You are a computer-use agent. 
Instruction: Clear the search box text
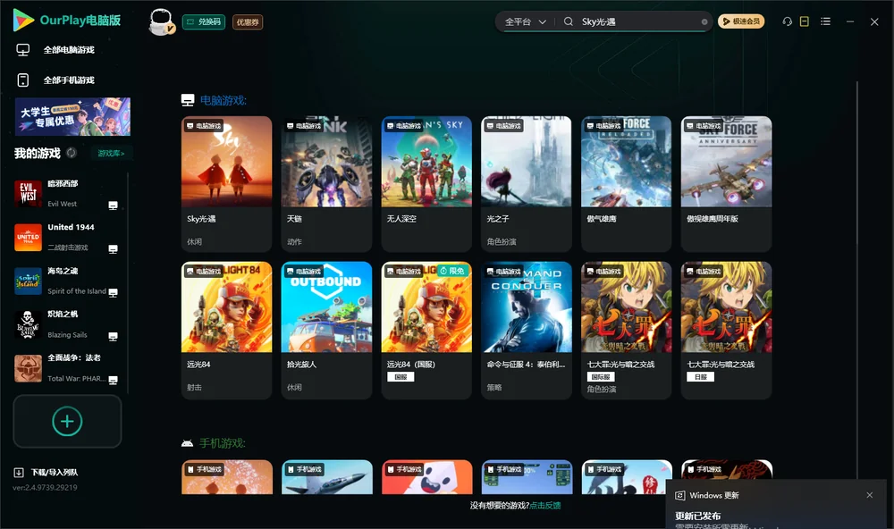click(704, 21)
